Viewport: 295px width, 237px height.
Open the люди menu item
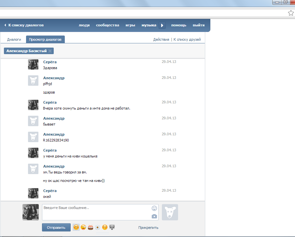click(84, 25)
